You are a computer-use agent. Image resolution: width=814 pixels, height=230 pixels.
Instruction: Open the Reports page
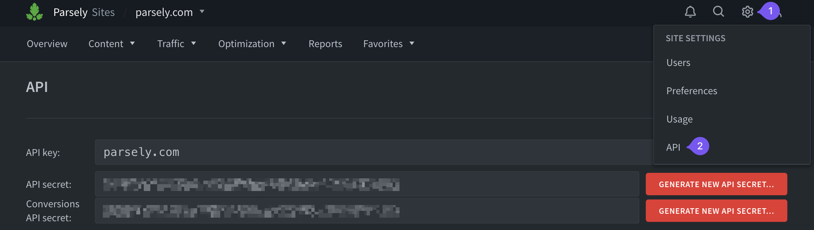325,44
